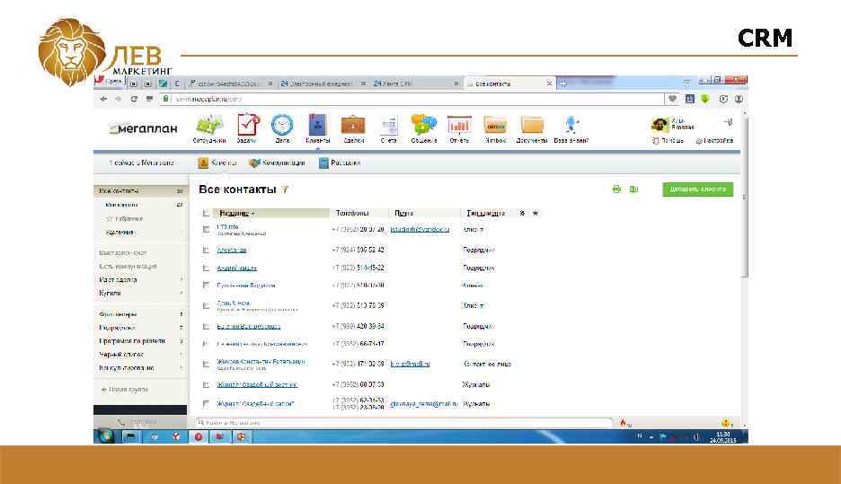Viewport: 841px width, 484px height.
Task: Tick checkbox for the +7 (922) 513 78 39 row
Action: click(206, 305)
